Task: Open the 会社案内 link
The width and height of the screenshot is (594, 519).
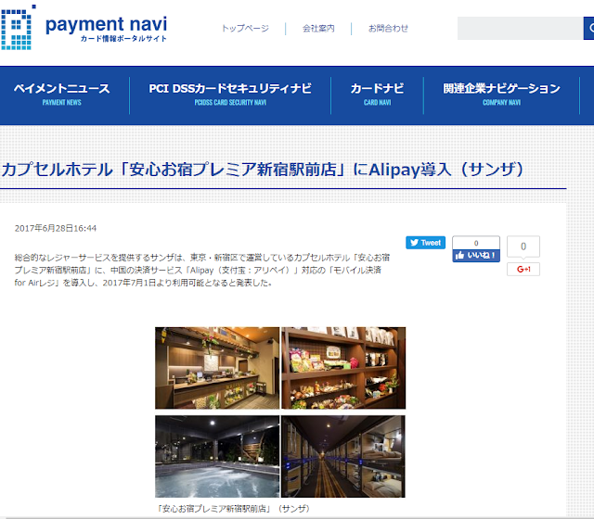Action: pyautogui.click(x=318, y=29)
